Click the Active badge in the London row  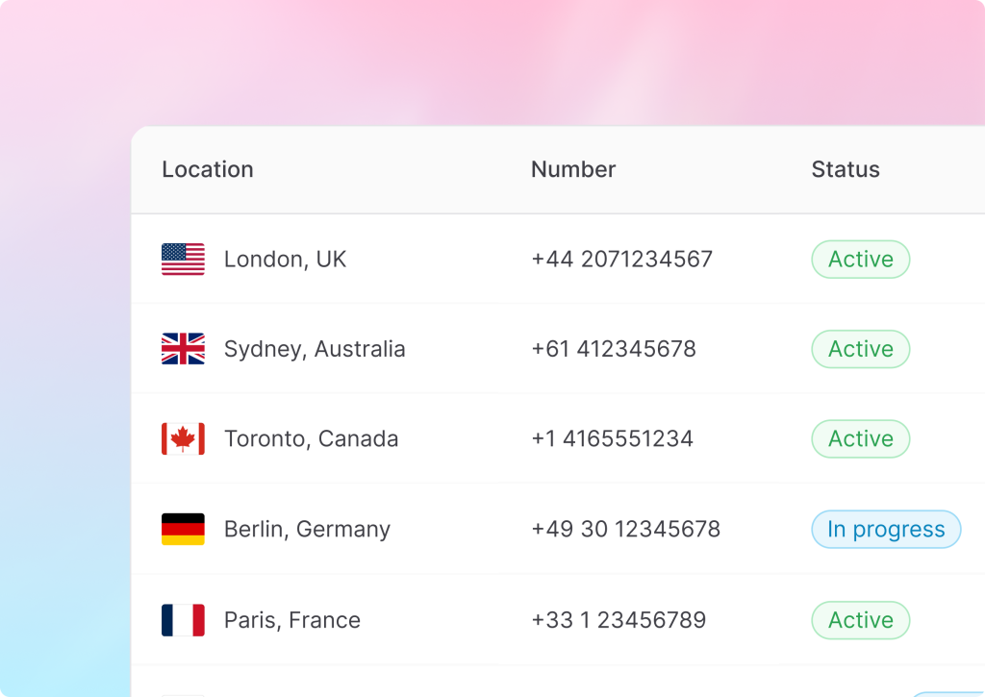coord(860,260)
